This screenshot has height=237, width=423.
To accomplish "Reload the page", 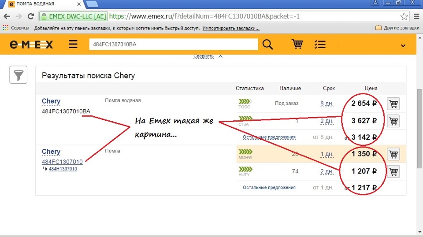I will point(31,16).
